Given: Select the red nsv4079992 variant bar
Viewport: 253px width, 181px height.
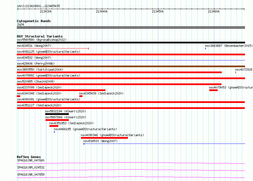Looking at the screenshot, I should tap(131, 78).
